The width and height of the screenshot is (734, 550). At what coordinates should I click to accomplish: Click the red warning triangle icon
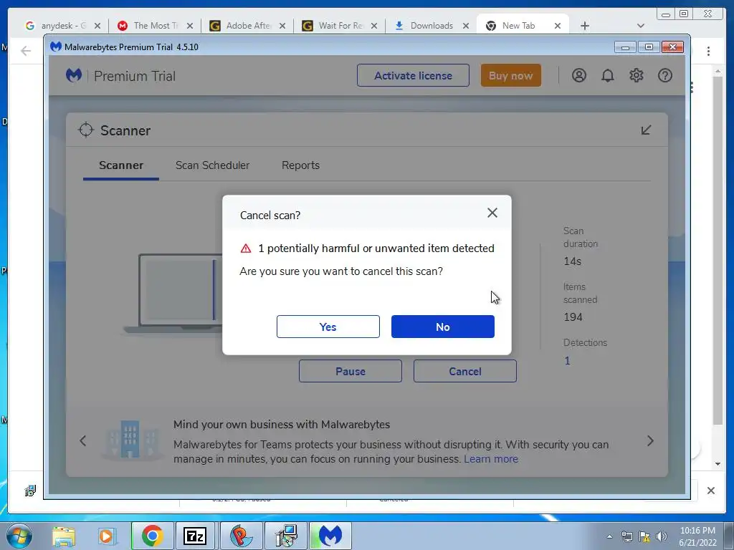coord(246,249)
